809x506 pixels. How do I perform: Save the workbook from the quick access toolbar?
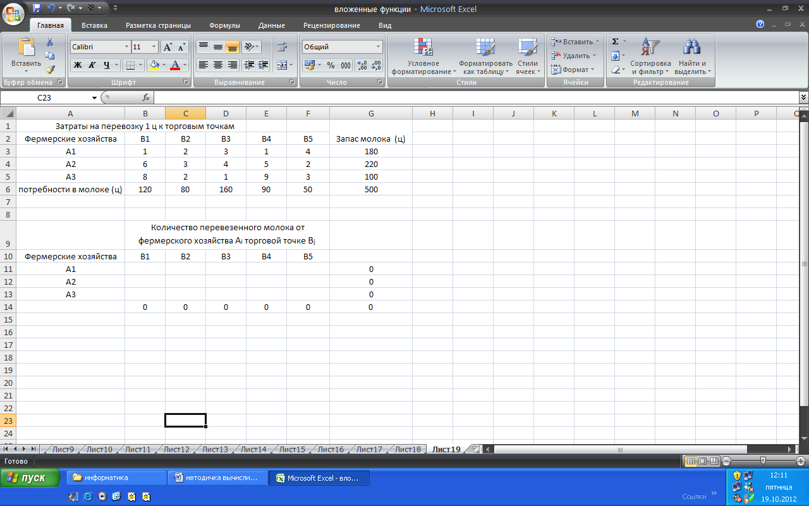pos(37,9)
